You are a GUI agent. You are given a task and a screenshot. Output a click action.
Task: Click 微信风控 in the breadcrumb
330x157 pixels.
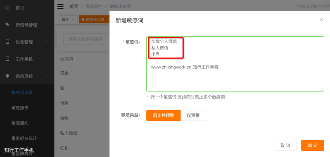tap(94, 7)
